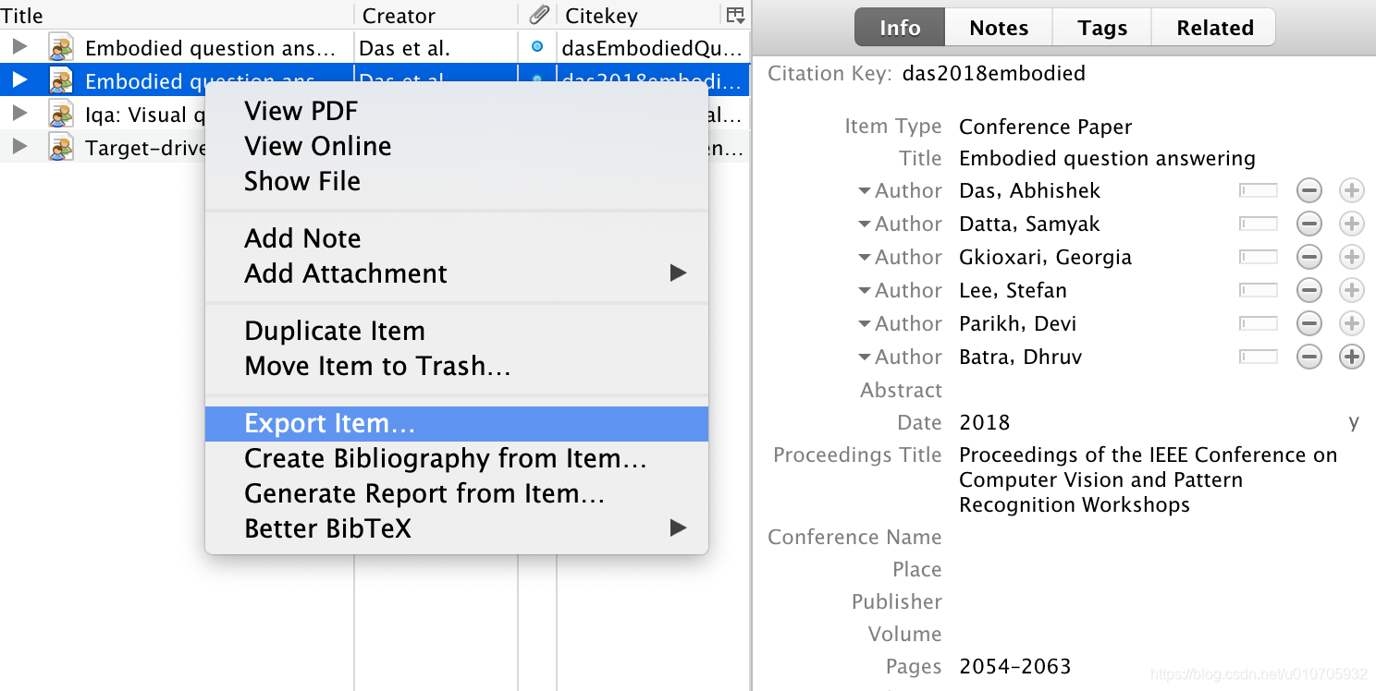Image resolution: width=1376 pixels, height=691 pixels.
Task: Open creator type dropdown for Gkioxari, Georgia
Action: (x=900, y=257)
